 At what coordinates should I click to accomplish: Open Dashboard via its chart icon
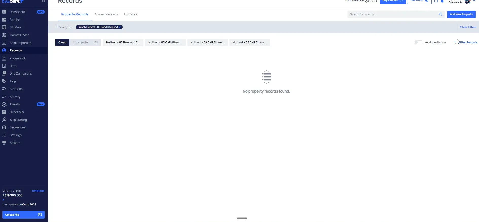click(x=4, y=12)
